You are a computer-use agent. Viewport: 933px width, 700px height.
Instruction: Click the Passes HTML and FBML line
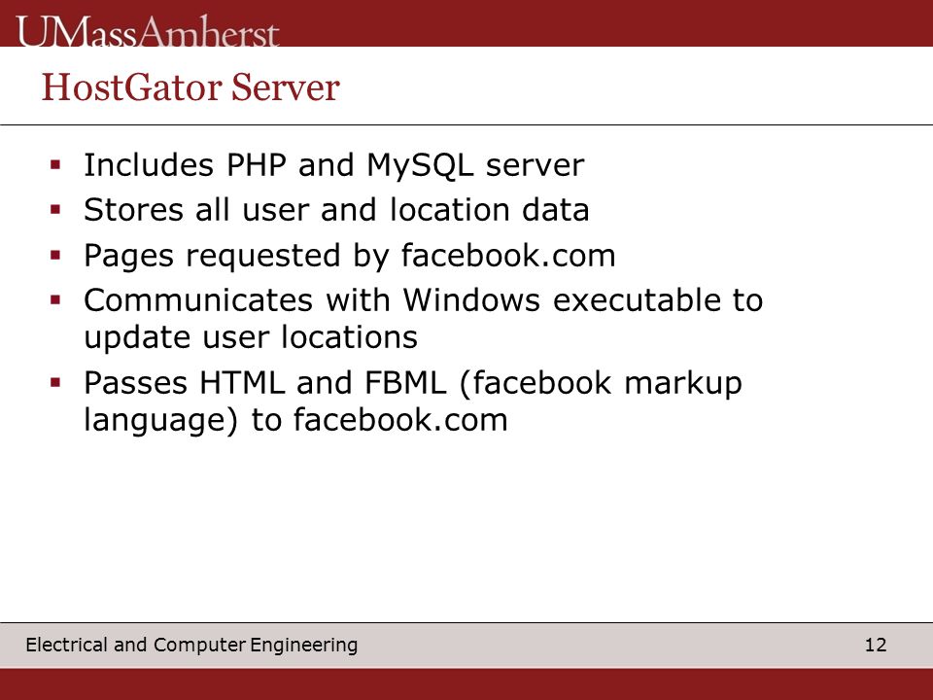[413, 383]
